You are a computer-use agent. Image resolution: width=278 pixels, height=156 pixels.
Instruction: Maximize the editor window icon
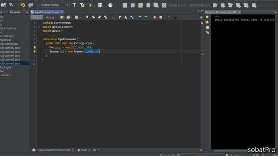click(202, 11)
